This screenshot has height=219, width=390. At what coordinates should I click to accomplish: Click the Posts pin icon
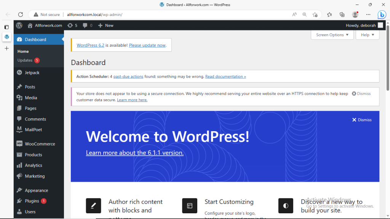coord(19,87)
